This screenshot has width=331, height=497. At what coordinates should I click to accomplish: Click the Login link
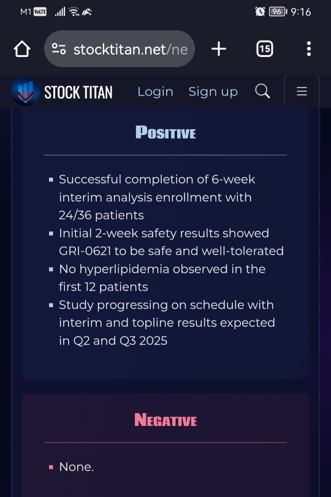155,91
